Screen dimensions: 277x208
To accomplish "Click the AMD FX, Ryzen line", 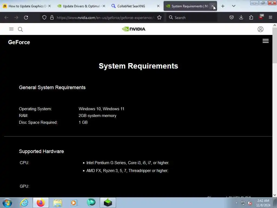I will pos(127,171).
